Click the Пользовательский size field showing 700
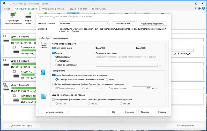This screenshot has width=207, height=131. pos(141,88)
